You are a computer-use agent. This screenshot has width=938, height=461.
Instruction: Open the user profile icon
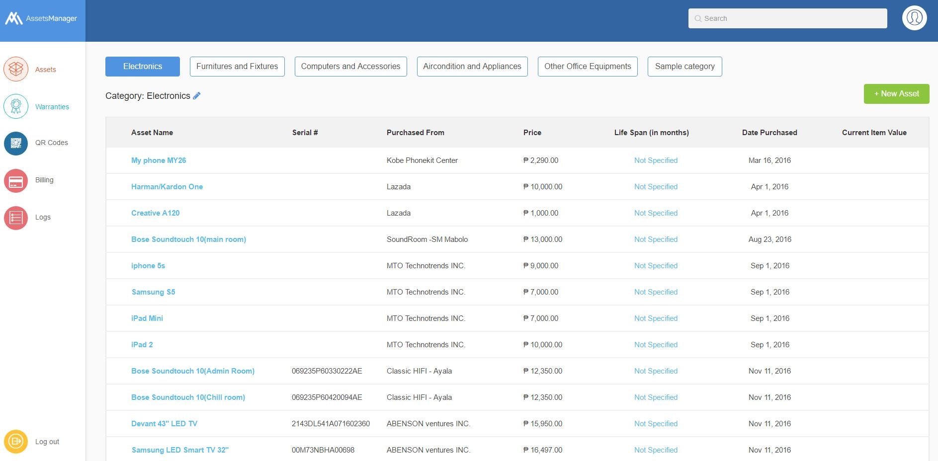pyautogui.click(x=914, y=17)
